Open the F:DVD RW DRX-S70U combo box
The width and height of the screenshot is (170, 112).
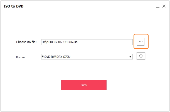(87, 57)
